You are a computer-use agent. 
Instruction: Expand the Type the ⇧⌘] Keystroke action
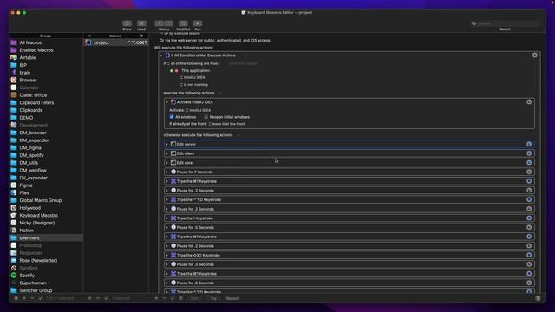[167, 255]
